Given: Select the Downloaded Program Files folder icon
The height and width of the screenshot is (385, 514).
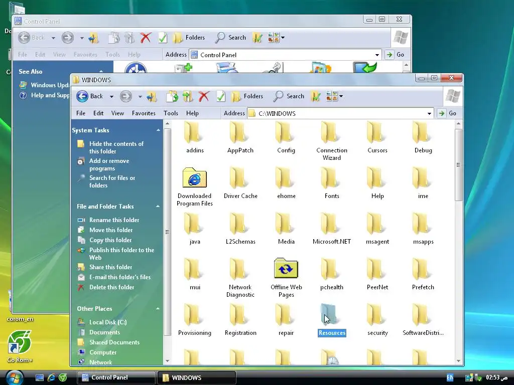Looking at the screenshot, I should 194,178.
